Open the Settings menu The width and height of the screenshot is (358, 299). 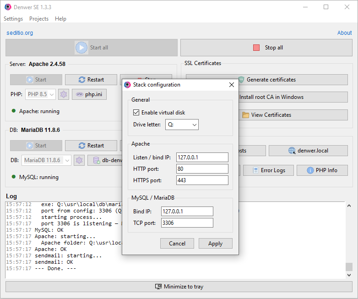click(x=13, y=19)
